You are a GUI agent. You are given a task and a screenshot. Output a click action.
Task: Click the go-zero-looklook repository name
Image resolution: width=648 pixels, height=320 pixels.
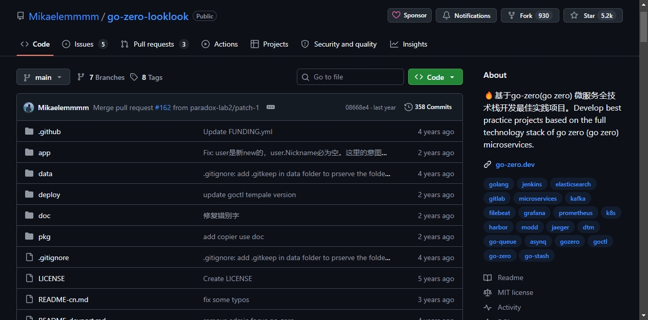tap(148, 16)
